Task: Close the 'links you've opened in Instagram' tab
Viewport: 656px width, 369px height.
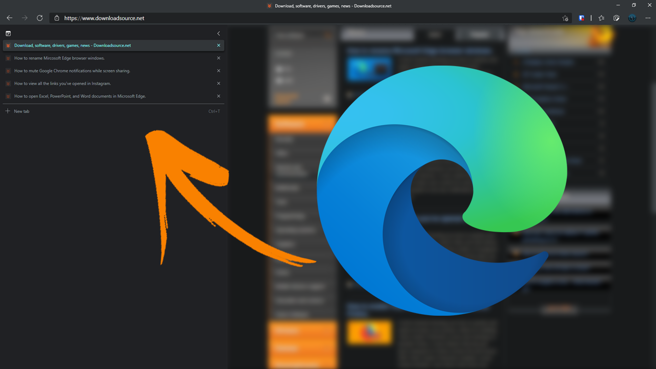Action: click(x=219, y=84)
